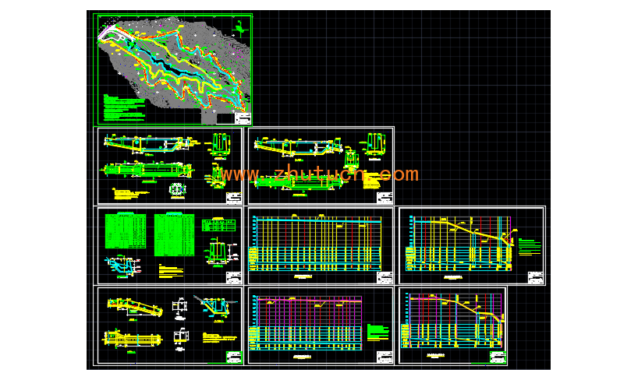Open the second-row left structure section sheet

(168, 166)
